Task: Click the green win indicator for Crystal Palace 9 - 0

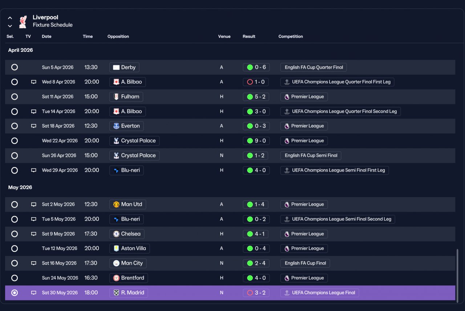Action: coord(250,141)
